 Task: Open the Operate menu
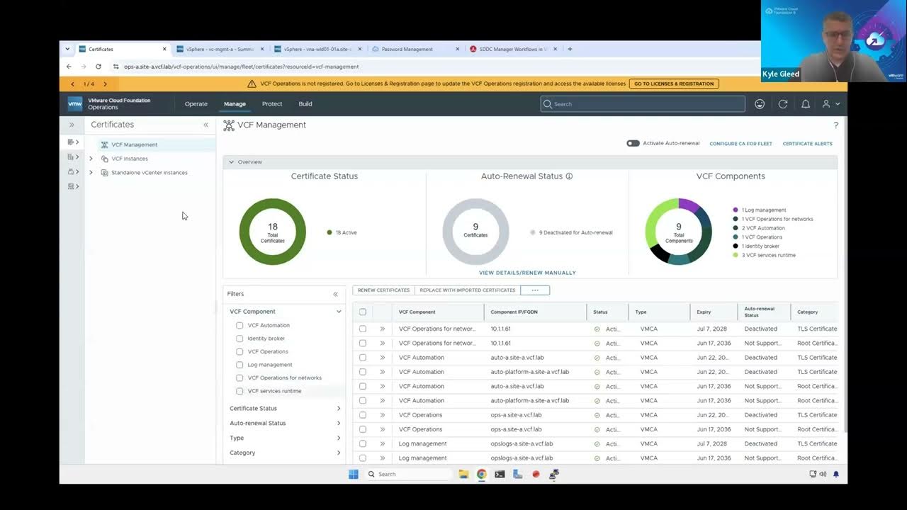(196, 104)
